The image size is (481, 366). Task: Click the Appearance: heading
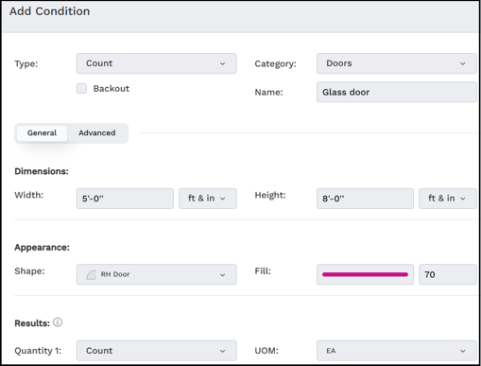(42, 248)
